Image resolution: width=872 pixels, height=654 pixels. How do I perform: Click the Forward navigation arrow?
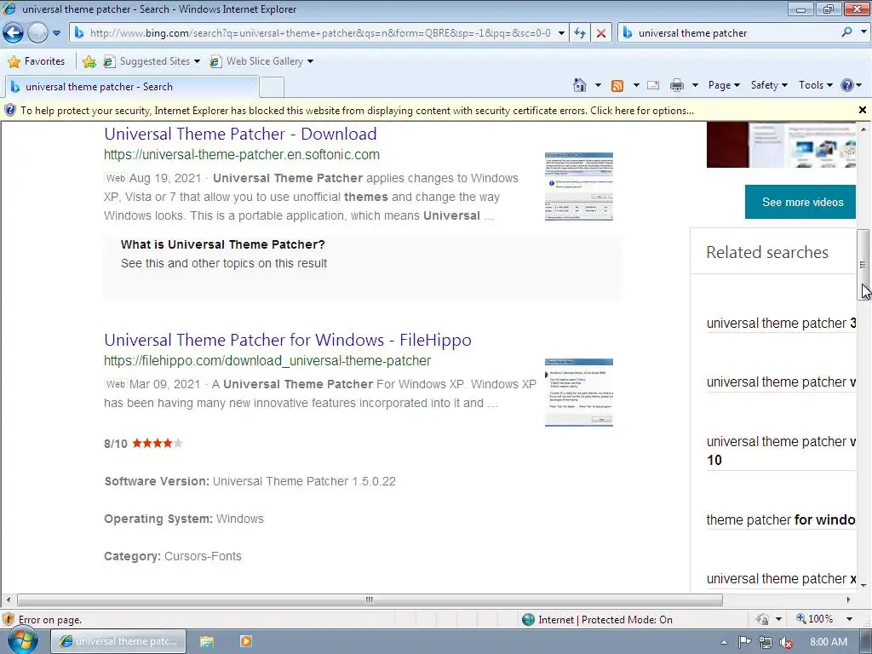pos(37,33)
